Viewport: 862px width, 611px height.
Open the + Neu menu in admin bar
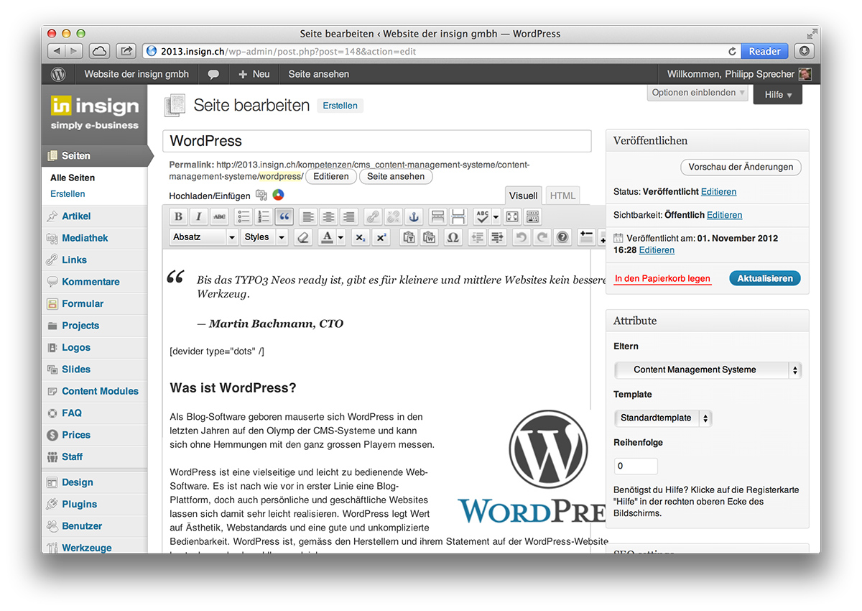click(x=254, y=74)
